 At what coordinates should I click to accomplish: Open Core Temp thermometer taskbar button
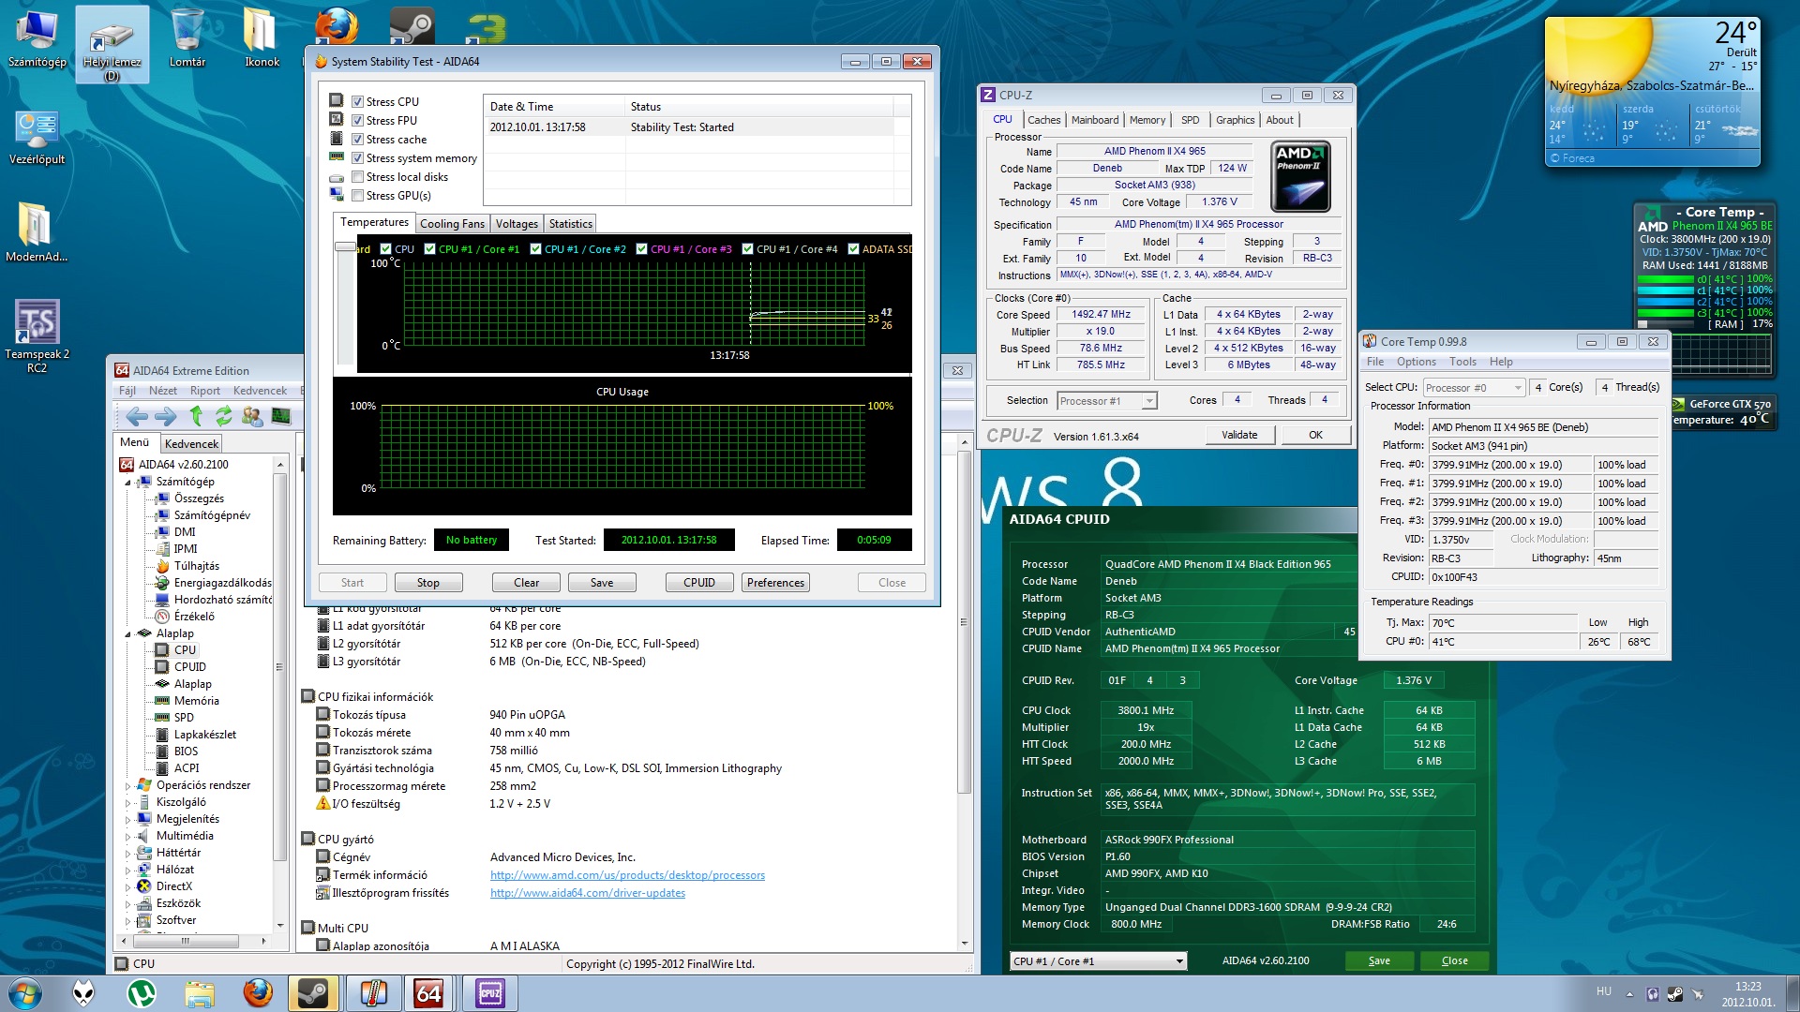click(373, 993)
